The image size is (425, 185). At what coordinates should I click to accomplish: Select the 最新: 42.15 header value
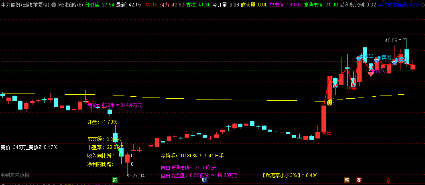pyautogui.click(x=128, y=5)
